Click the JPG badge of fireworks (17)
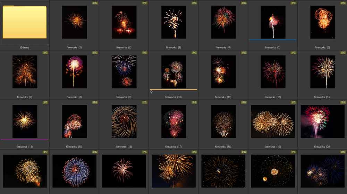347x194 pixels. coord(194,102)
